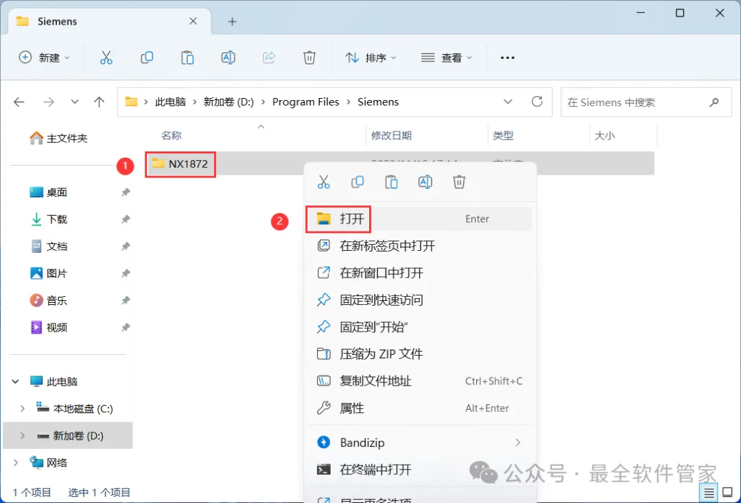Viewport: 741px width, 503px height.
Task: Click the Rename icon in the top toolbar
Action: click(x=228, y=58)
